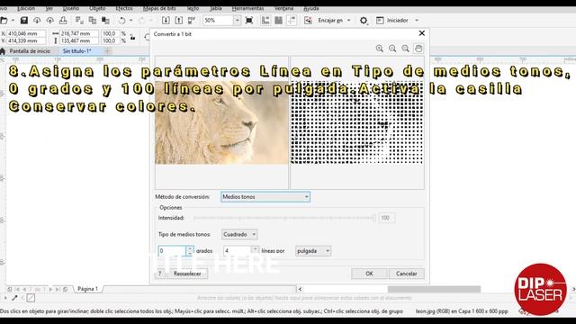The width and height of the screenshot is (576, 324).
Task: Click the Cut icon in toolbar
Action: click(x=79, y=20)
